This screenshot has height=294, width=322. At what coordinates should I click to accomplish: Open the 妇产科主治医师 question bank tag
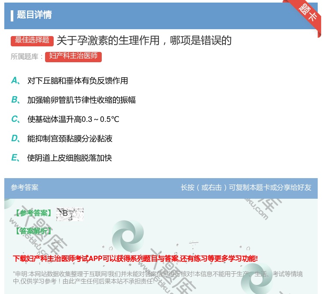73,56
